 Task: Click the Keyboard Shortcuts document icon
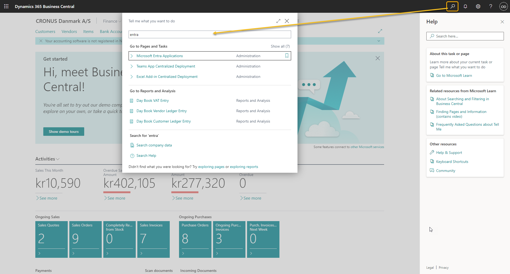pyautogui.click(x=432, y=161)
